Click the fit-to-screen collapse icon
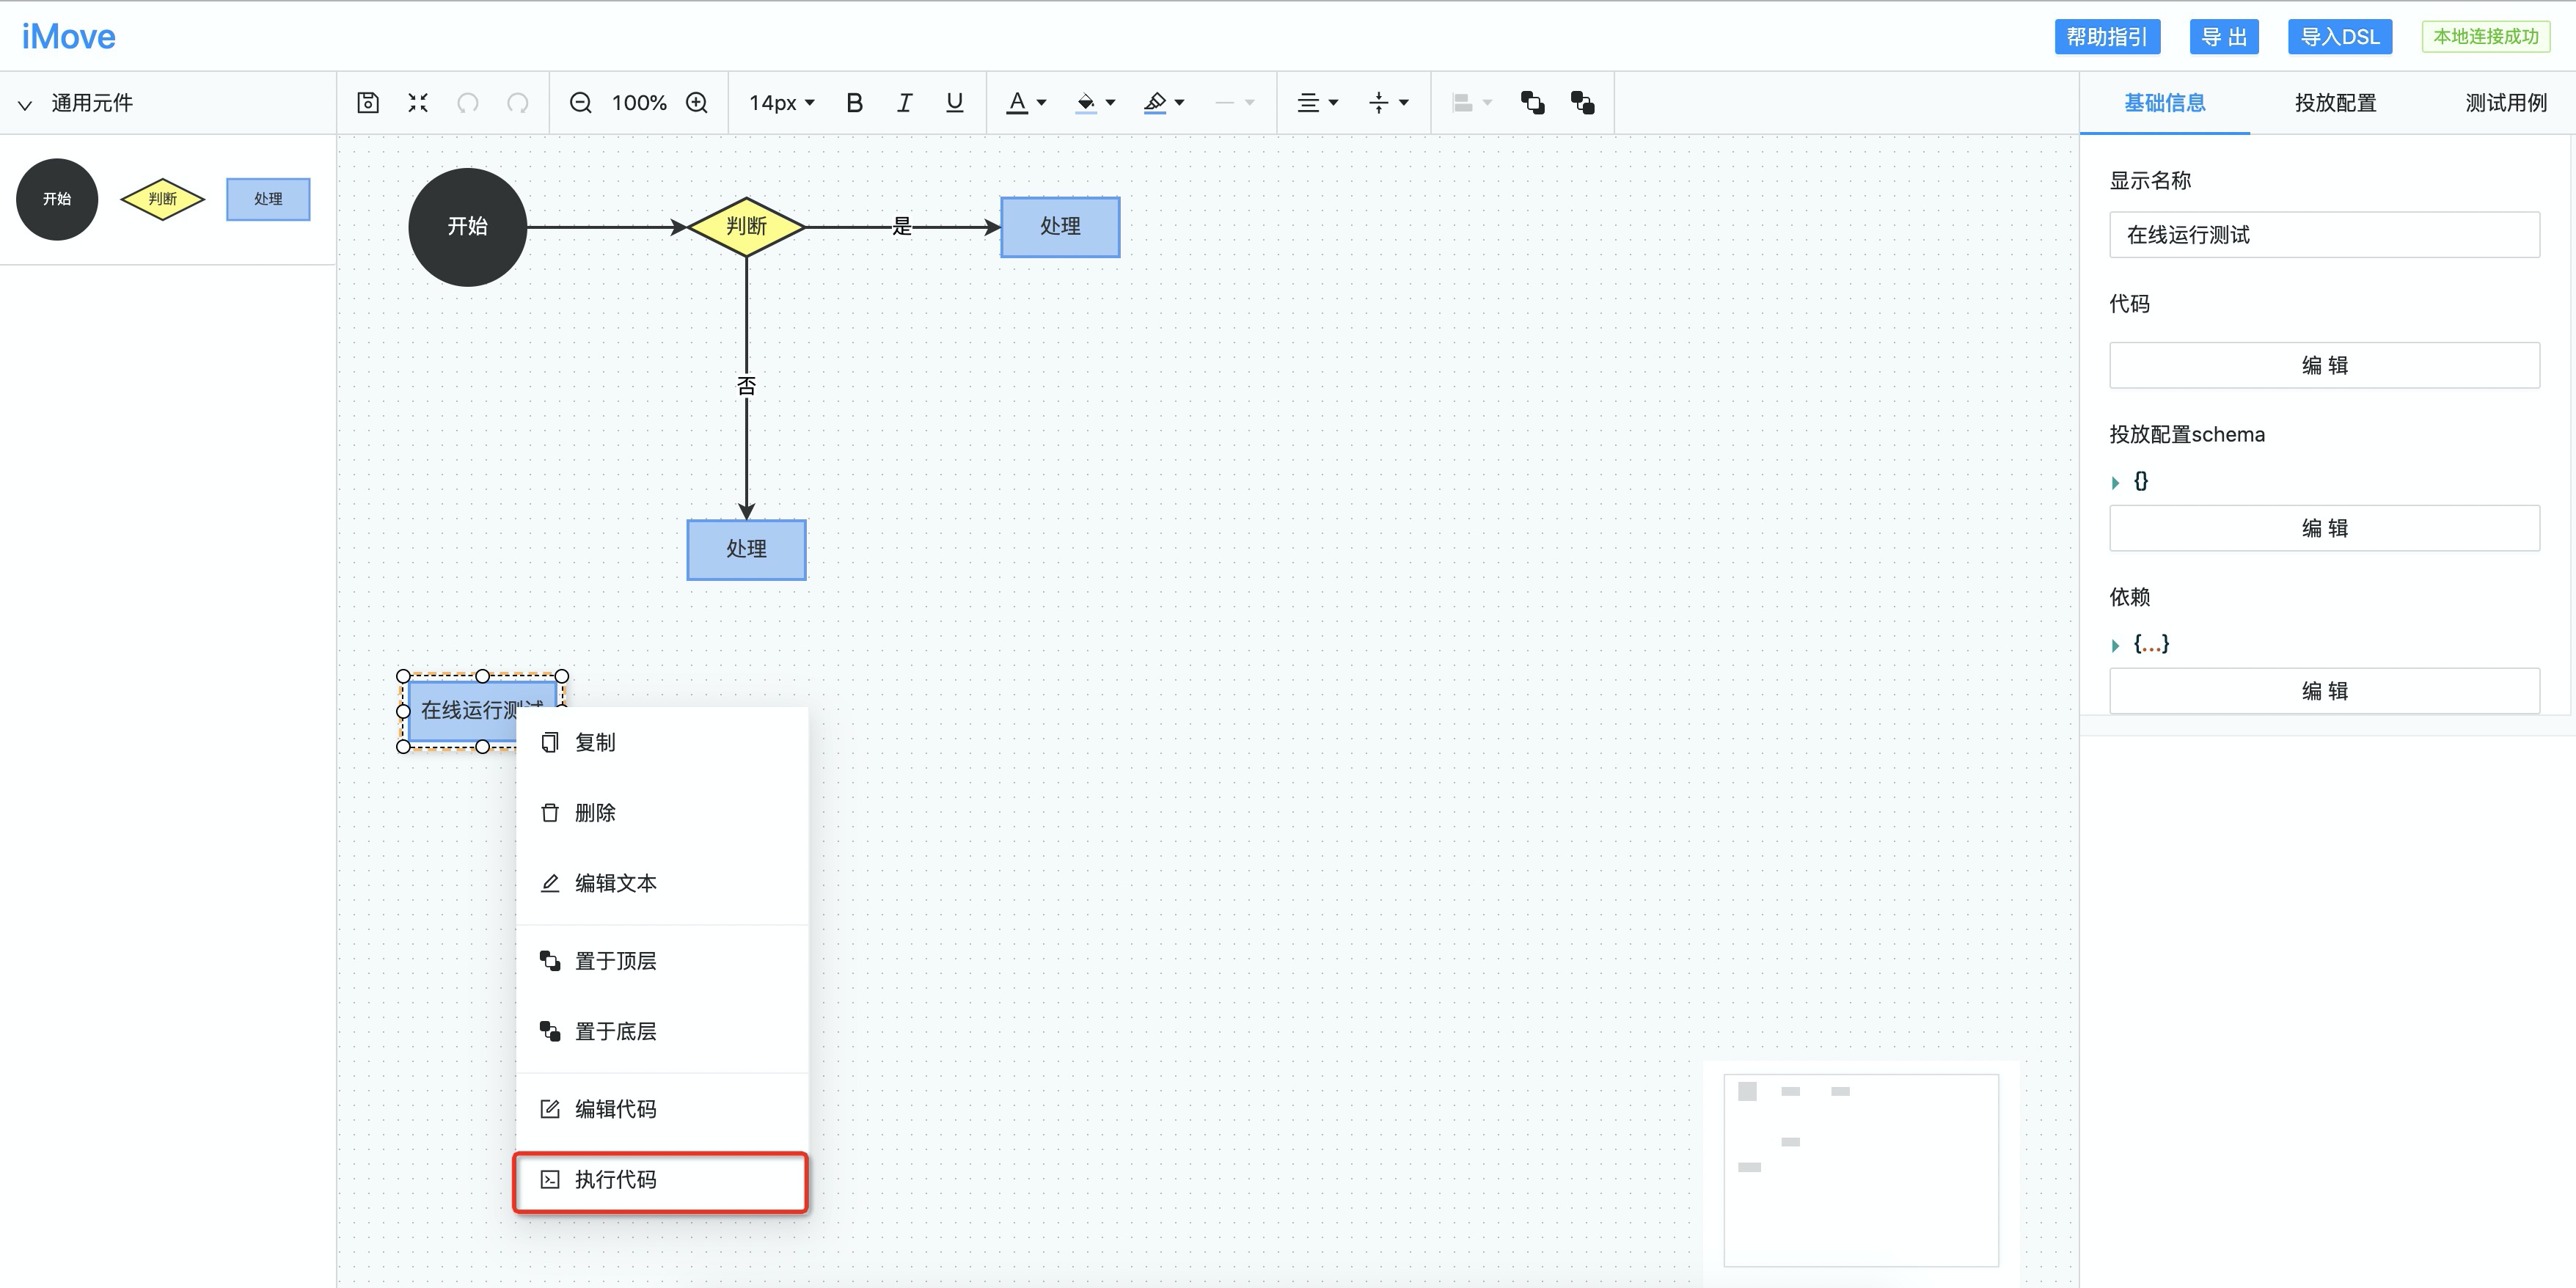Image resolution: width=2576 pixels, height=1288 pixels. [x=418, y=103]
